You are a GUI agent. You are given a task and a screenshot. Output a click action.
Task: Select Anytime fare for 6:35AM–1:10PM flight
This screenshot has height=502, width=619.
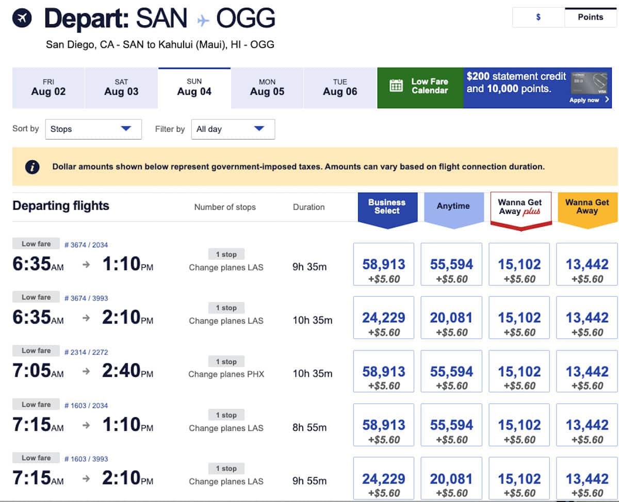pos(451,264)
